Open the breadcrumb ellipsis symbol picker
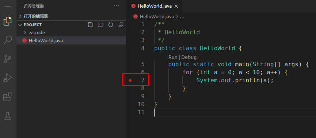 (x=182, y=17)
